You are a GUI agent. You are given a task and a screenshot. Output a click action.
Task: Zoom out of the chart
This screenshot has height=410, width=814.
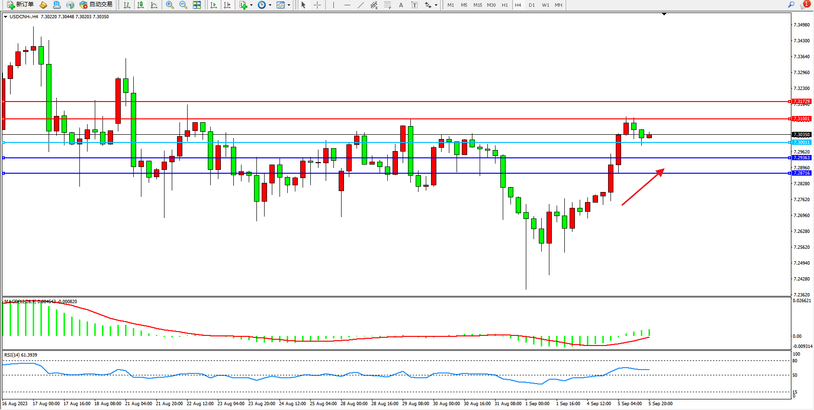pos(183,5)
